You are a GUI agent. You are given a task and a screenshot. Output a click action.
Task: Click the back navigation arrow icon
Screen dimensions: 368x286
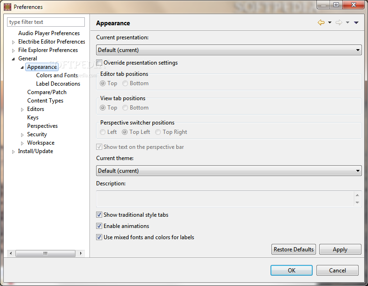[321, 22]
